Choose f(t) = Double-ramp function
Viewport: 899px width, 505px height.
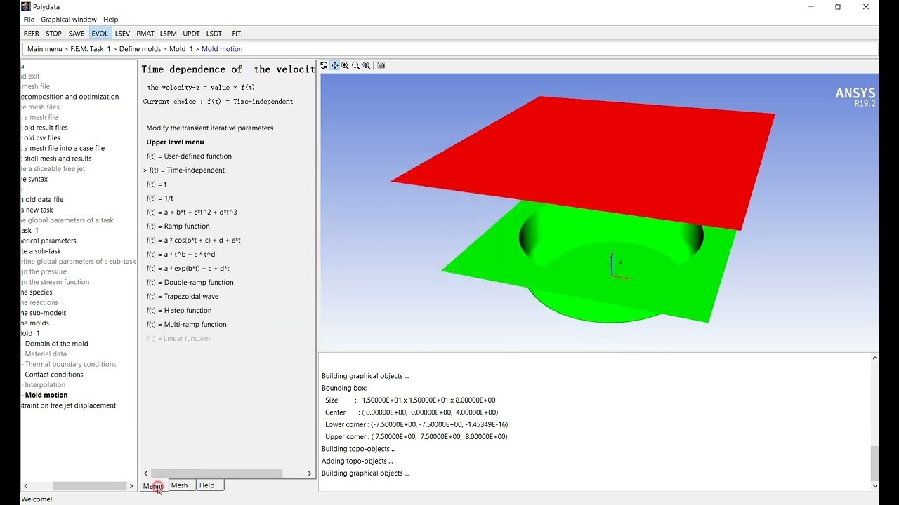190,283
